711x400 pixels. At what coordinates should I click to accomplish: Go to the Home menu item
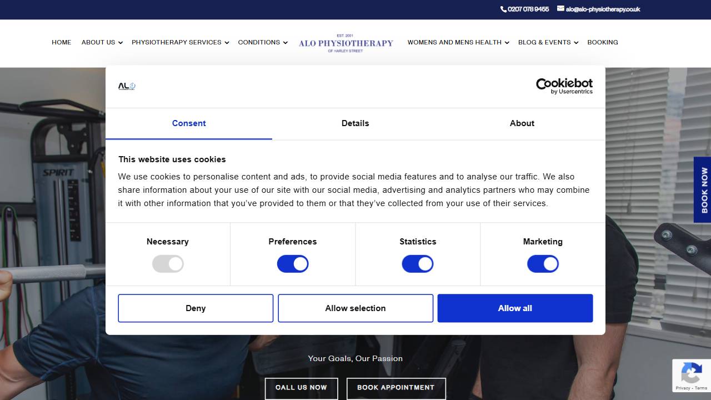coord(62,42)
